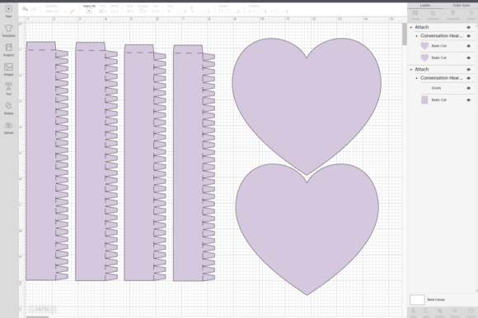Toggle eye icon of Attach group containing Score
Screen dimensions: 478x318
469,70
